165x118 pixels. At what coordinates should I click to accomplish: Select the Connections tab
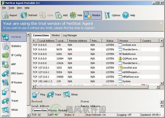pos(41,35)
